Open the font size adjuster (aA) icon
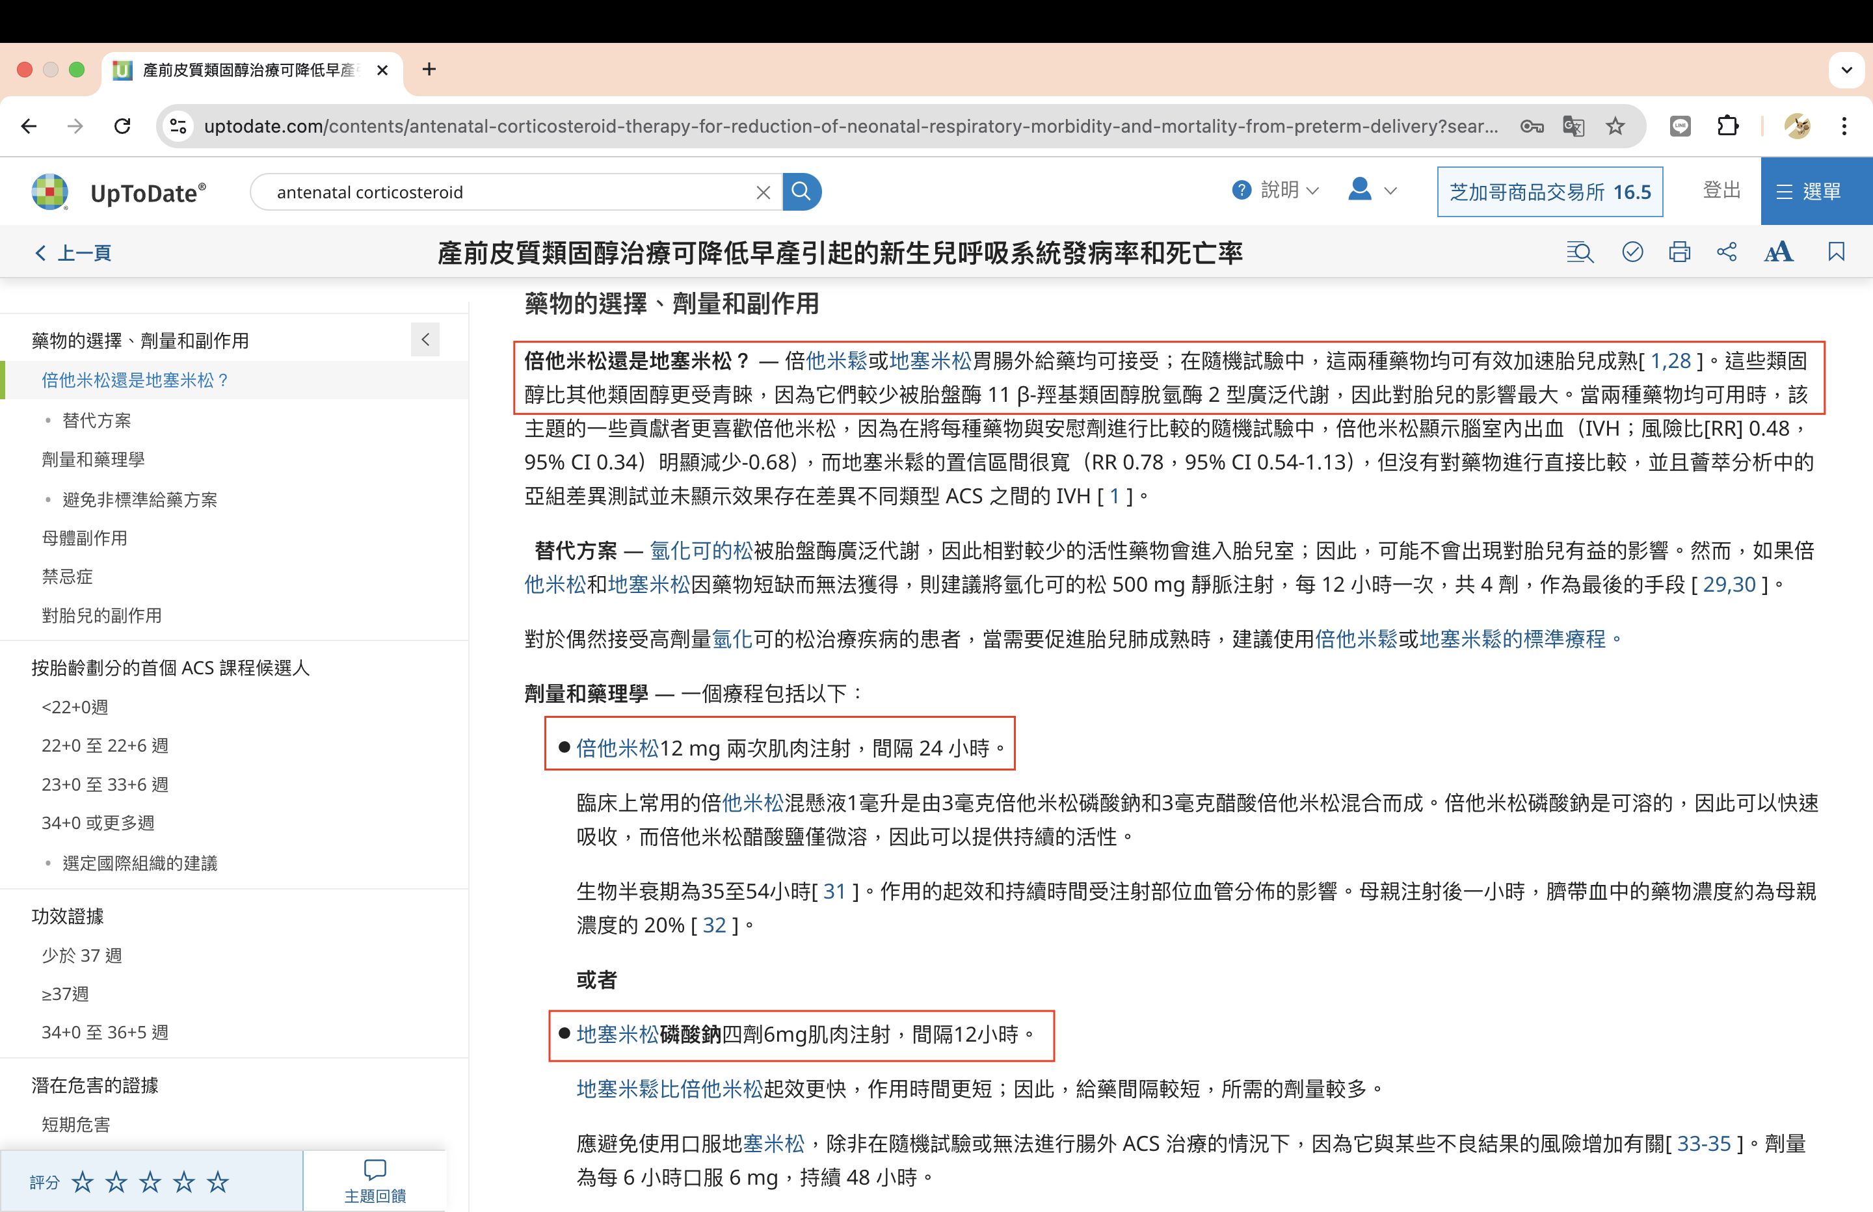Screen dimensions: 1873x1212 click(x=1779, y=252)
